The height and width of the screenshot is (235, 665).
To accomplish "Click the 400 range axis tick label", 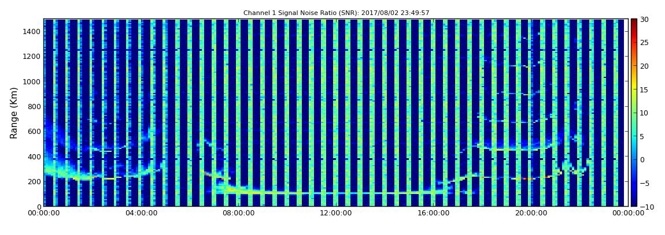I will pos(34,156).
